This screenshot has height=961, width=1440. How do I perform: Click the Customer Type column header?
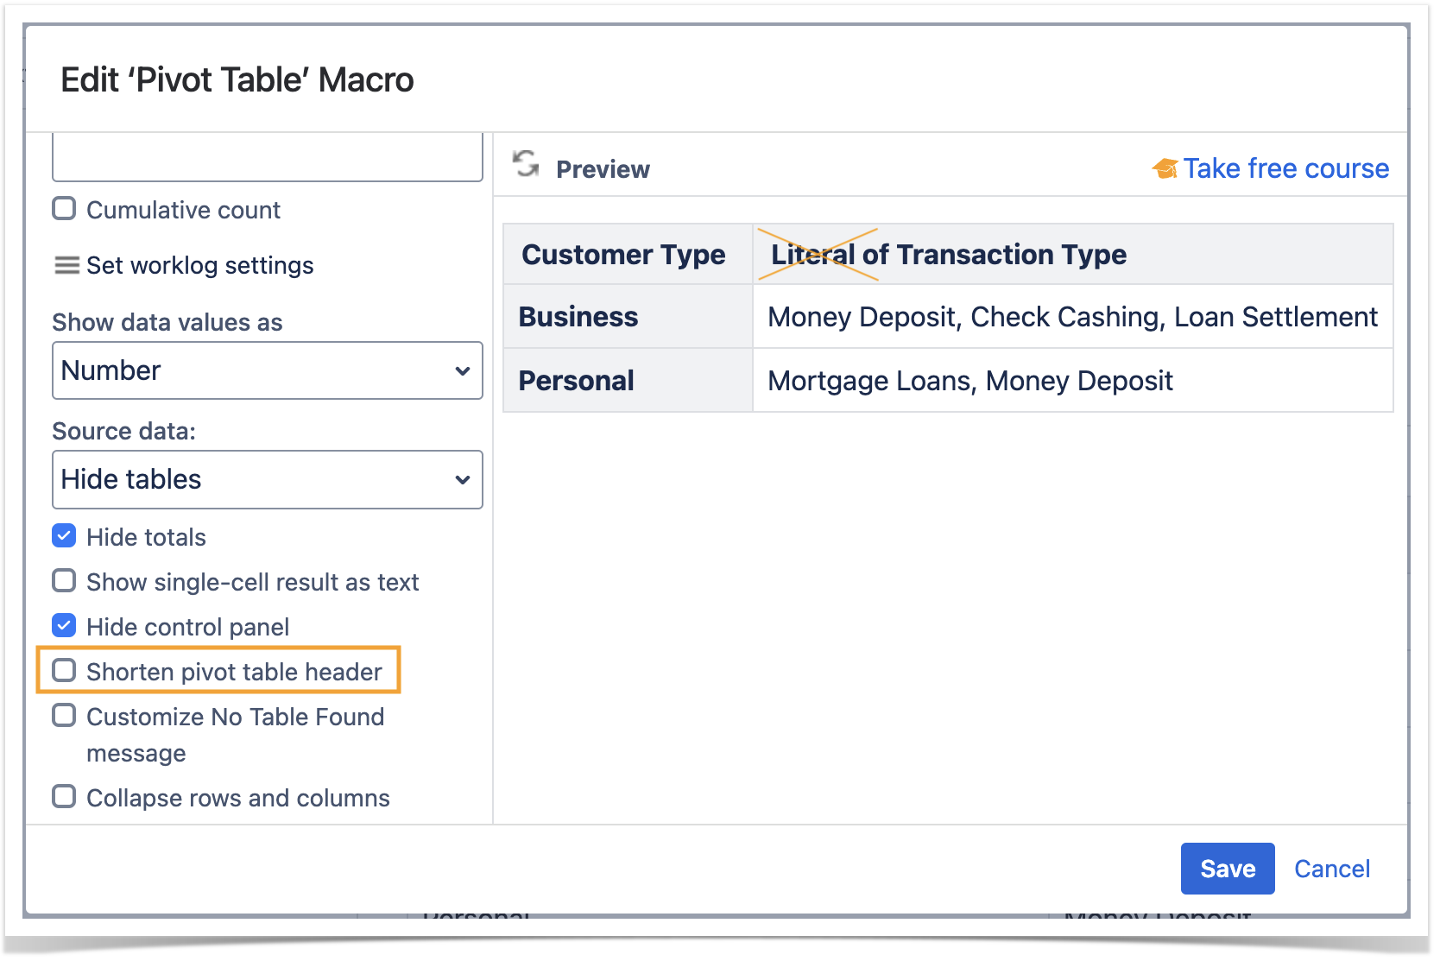pyautogui.click(x=623, y=255)
